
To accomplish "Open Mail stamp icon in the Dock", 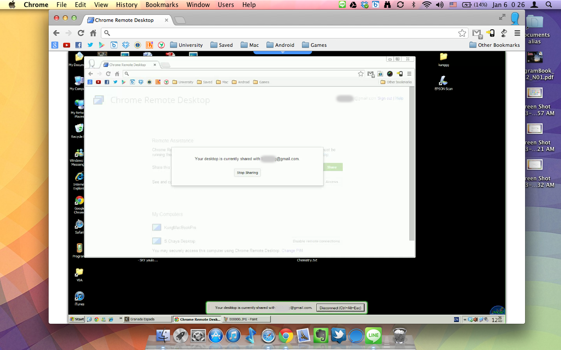I will tap(303, 336).
